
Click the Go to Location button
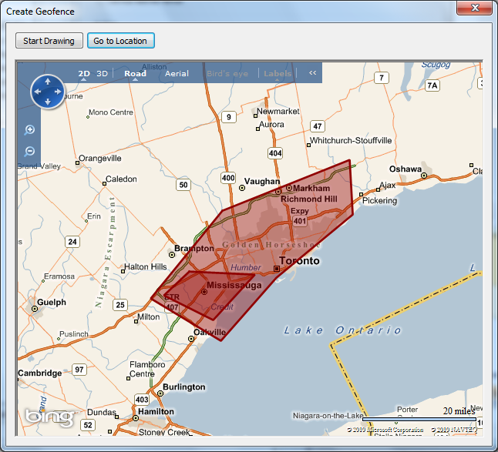(121, 41)
